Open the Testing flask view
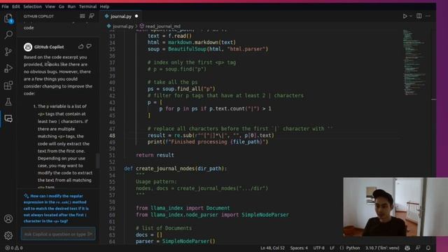Screen dimensions: 448x252 pyautogui.click(x=8, y=101)
